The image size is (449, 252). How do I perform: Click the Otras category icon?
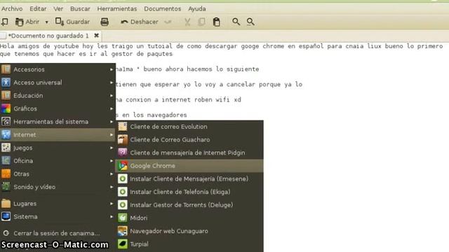click(x=6, y=174)
